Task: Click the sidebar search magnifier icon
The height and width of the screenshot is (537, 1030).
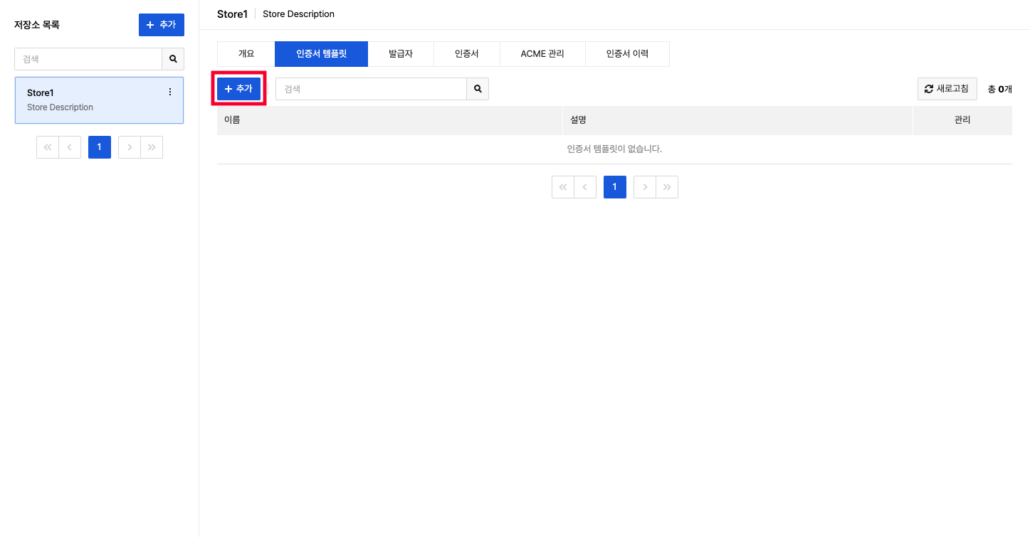Action: [173, 59]
